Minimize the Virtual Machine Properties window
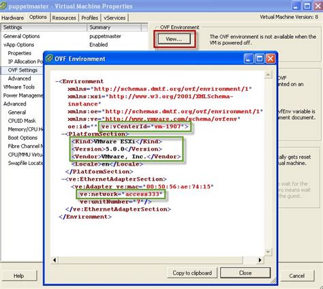Screen dimensions: 323x289 (296, 6)
